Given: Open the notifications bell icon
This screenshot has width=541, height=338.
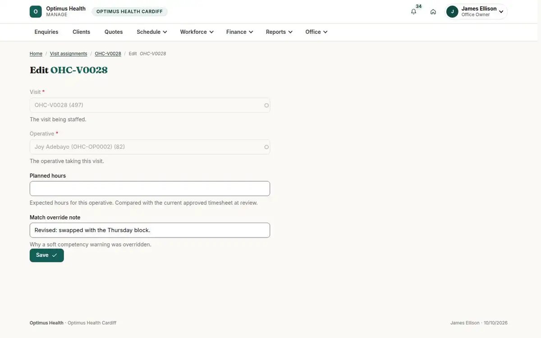Looking at the screenshot, I should [413, 12].
